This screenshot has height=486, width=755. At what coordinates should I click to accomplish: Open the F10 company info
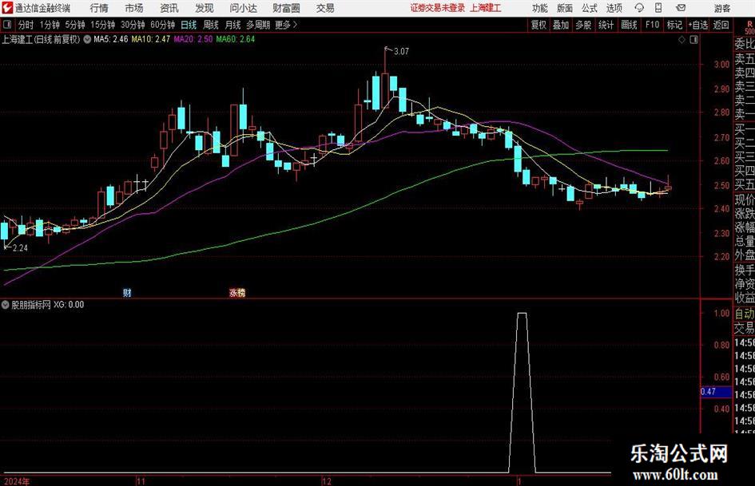(653, 25)
